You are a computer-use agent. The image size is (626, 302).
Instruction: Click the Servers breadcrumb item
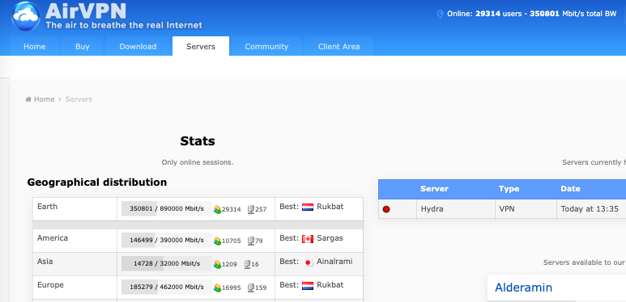(x=79, y=99)
